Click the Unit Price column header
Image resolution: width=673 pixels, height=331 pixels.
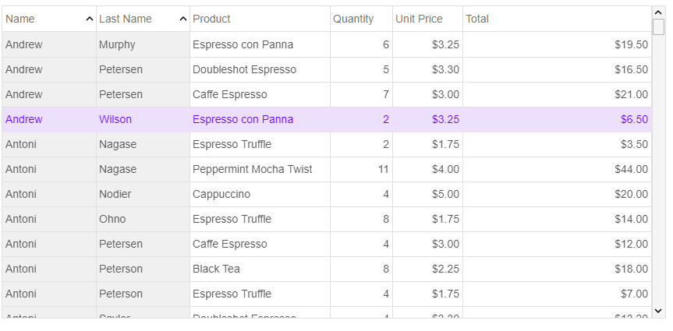pos(427,19)
